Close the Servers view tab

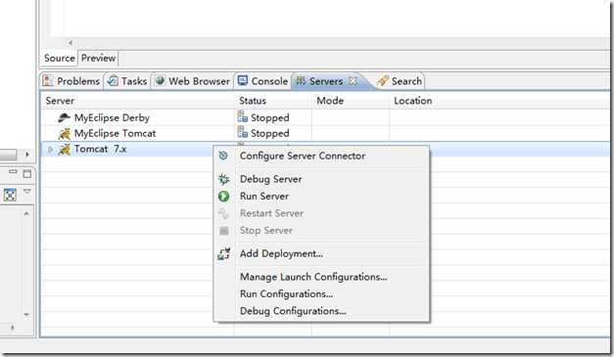coord(353,80)
